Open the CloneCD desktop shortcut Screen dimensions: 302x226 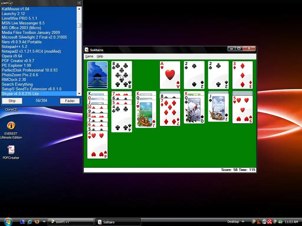tap(11, 109)
